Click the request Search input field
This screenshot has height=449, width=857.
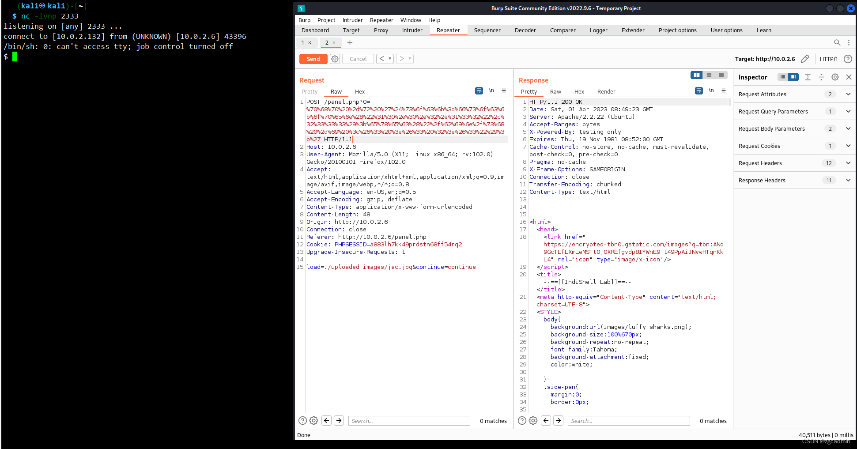[x=409, y=421]
